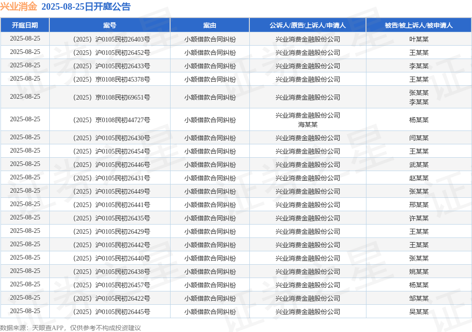The height and width of the screenshot is (332, 472).
Task: Click the date in the 沪0105民初26445号 row
Action: [x=25, y=311]
